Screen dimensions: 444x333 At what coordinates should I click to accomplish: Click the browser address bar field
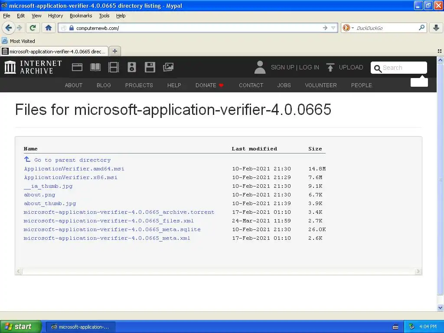click(198, 28)
